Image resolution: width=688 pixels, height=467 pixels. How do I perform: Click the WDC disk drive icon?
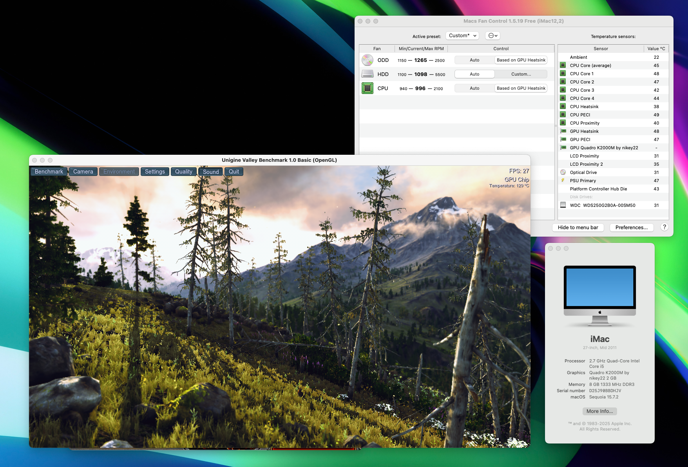[x=563, y=205]
